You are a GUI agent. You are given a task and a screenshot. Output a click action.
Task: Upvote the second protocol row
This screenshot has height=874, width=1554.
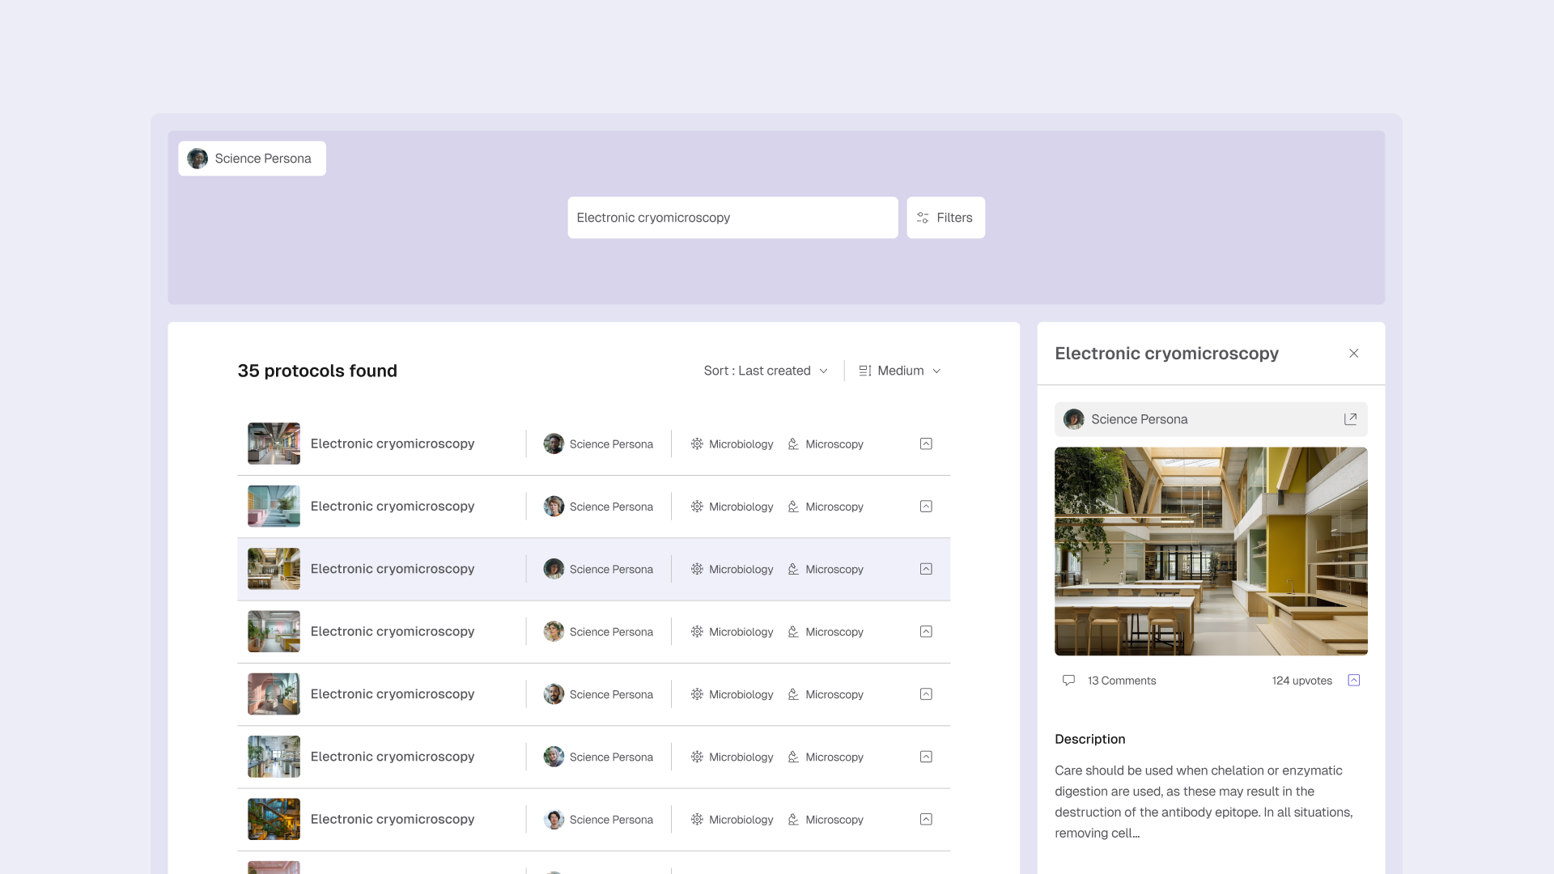coord(926,507)
